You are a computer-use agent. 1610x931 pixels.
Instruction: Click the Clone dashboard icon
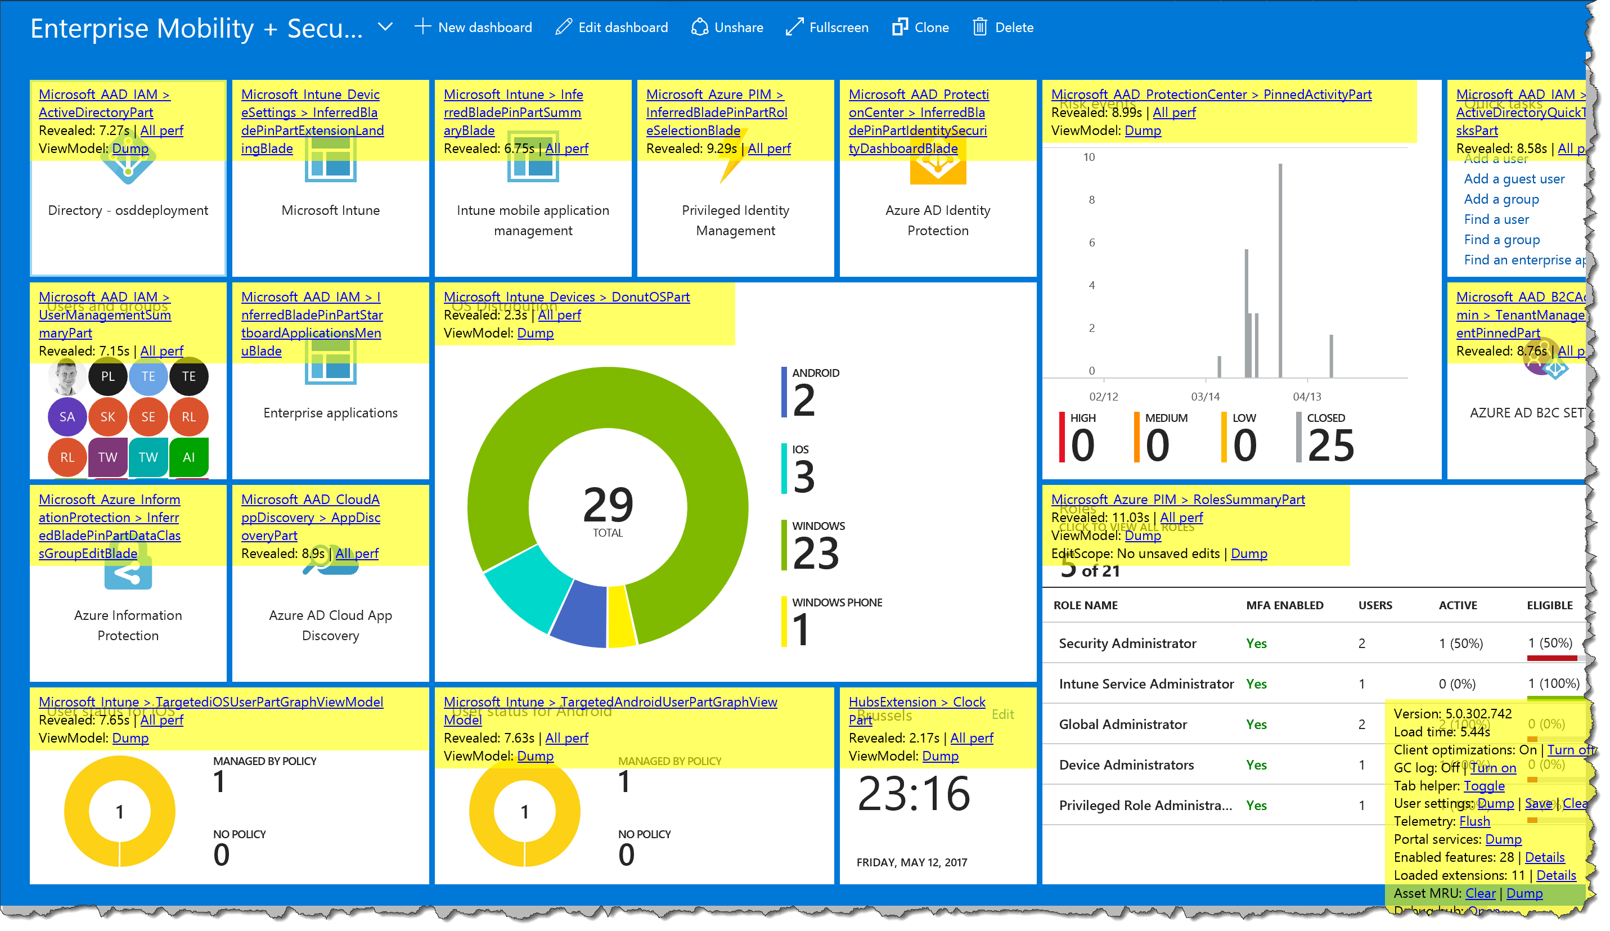coord(900,27)
